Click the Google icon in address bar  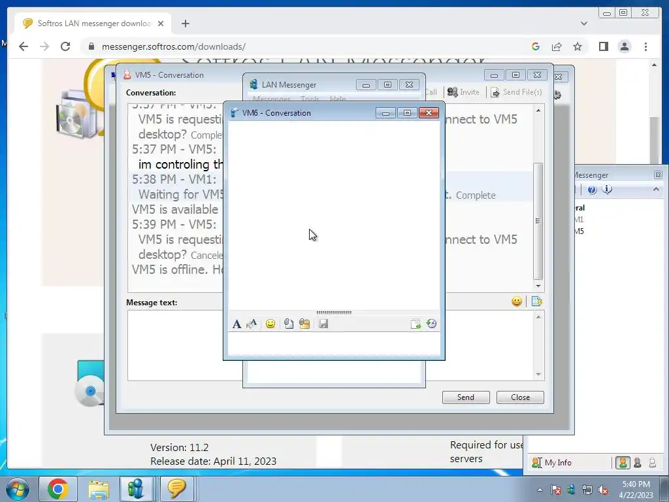click(536, 46)
